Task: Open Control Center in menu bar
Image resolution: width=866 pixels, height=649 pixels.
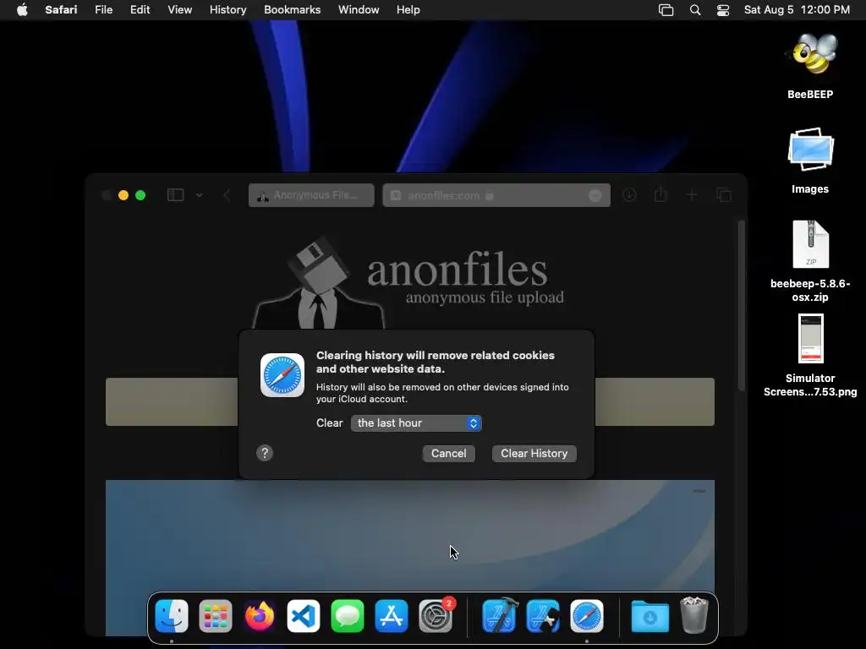Action: (723, 10)
